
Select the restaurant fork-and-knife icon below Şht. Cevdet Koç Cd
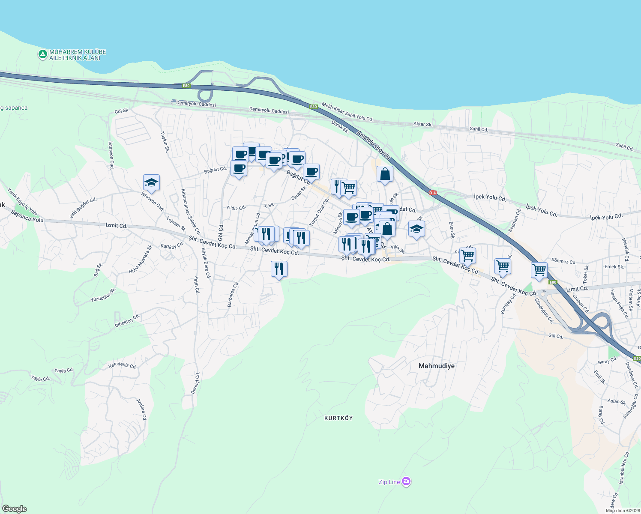(x=279, y=268)
